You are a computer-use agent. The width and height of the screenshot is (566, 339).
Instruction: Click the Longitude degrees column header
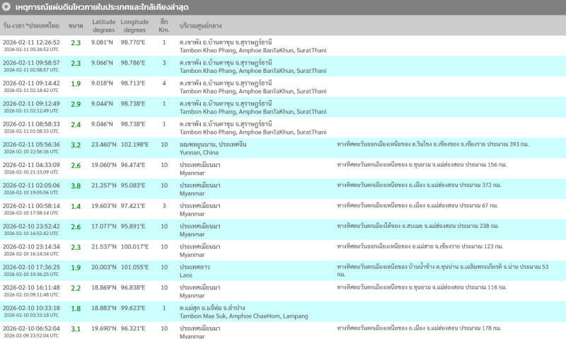(134, 26)
